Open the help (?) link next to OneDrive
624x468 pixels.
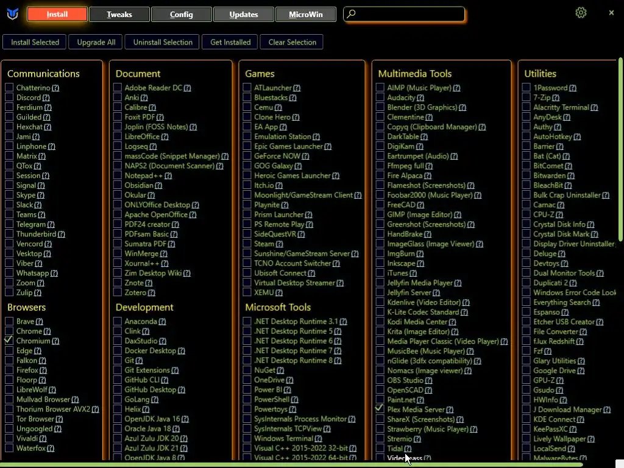pyautogui.click(x=289, y=380)
